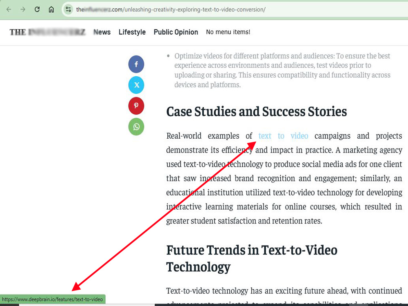This screenshot has height=306, width=408.
Task: Reload the page with the refresh icon
Action: click(37, 10)
